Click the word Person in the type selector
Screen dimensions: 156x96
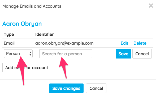[13, 54]
